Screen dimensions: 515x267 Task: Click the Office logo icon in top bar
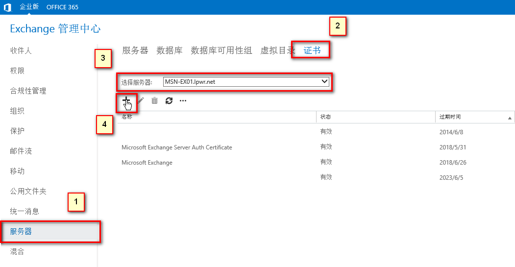click(x=7, y=7)
